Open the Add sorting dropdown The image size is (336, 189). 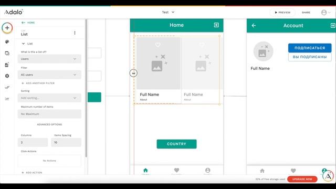tap(49, 98)
